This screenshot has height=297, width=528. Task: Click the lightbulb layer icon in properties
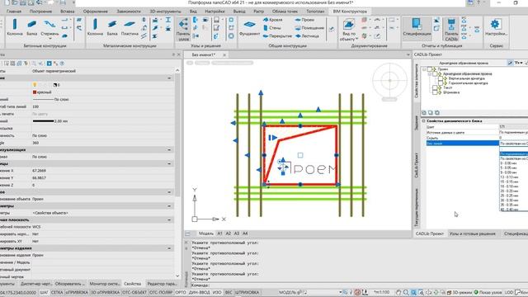point(35,85)
